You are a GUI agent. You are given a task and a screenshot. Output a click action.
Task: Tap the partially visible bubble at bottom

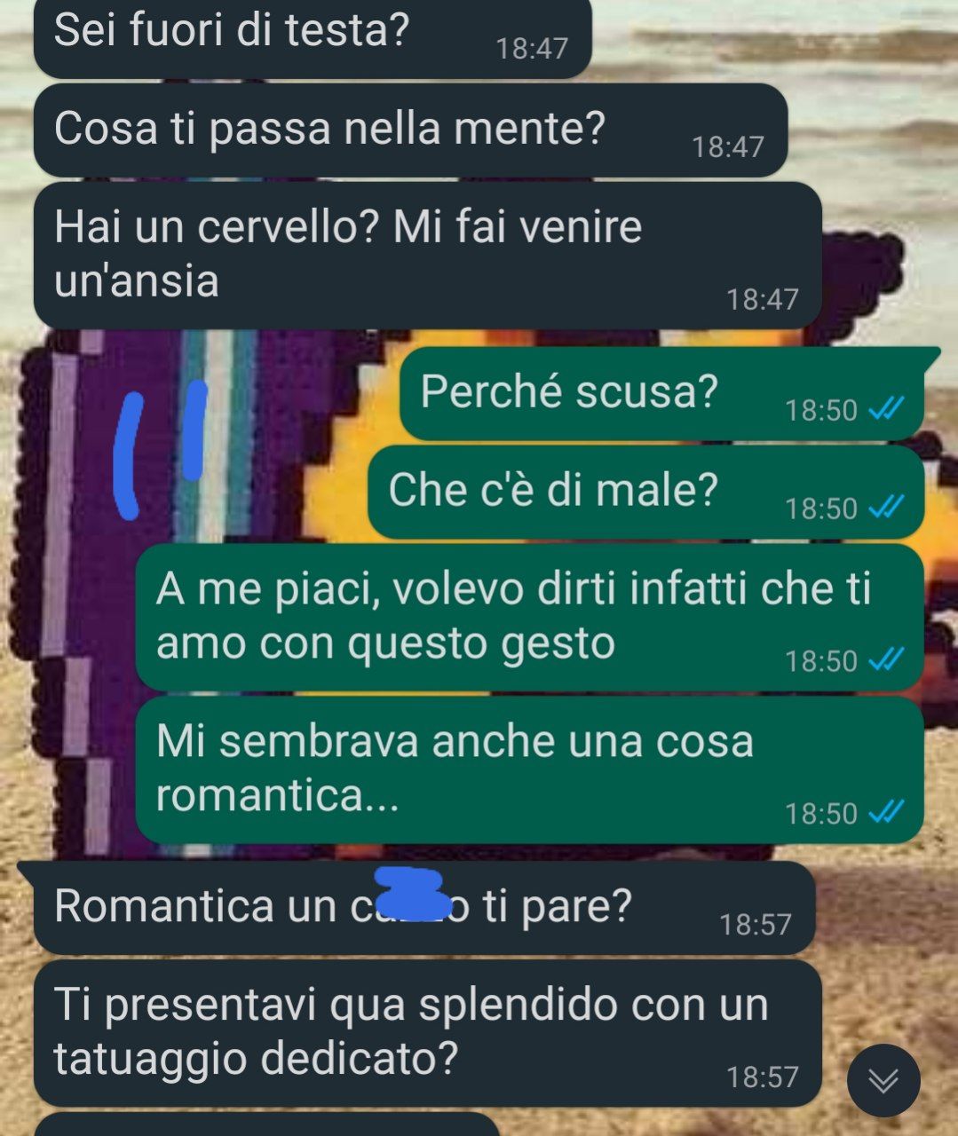266,1124
